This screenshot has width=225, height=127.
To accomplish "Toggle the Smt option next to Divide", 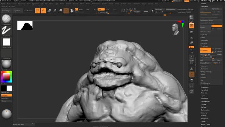I will click(217, 26).
